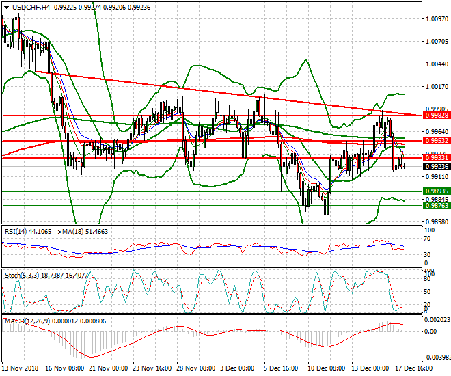Click the 16 Nov 08:00 time label
Viewport: 451px width, 376px height.
(x=65, y=368)
